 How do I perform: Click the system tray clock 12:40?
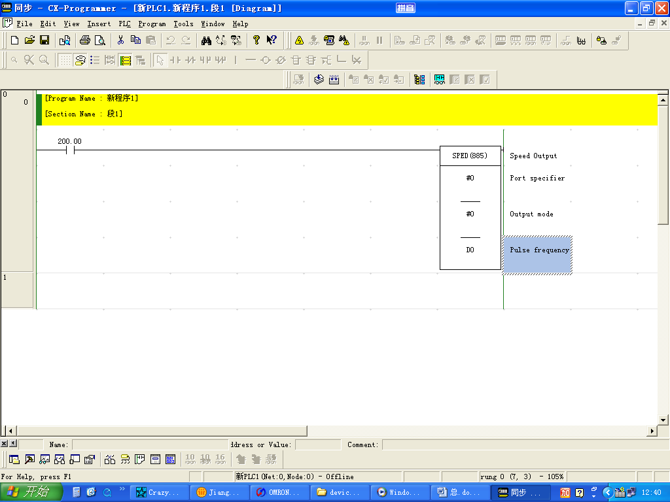click(652, 493)
